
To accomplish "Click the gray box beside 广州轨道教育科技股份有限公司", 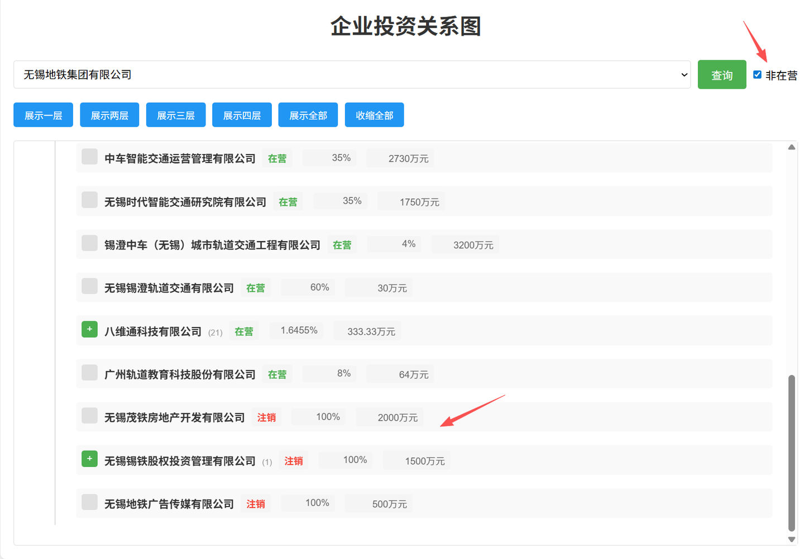I will pos(89,372).
